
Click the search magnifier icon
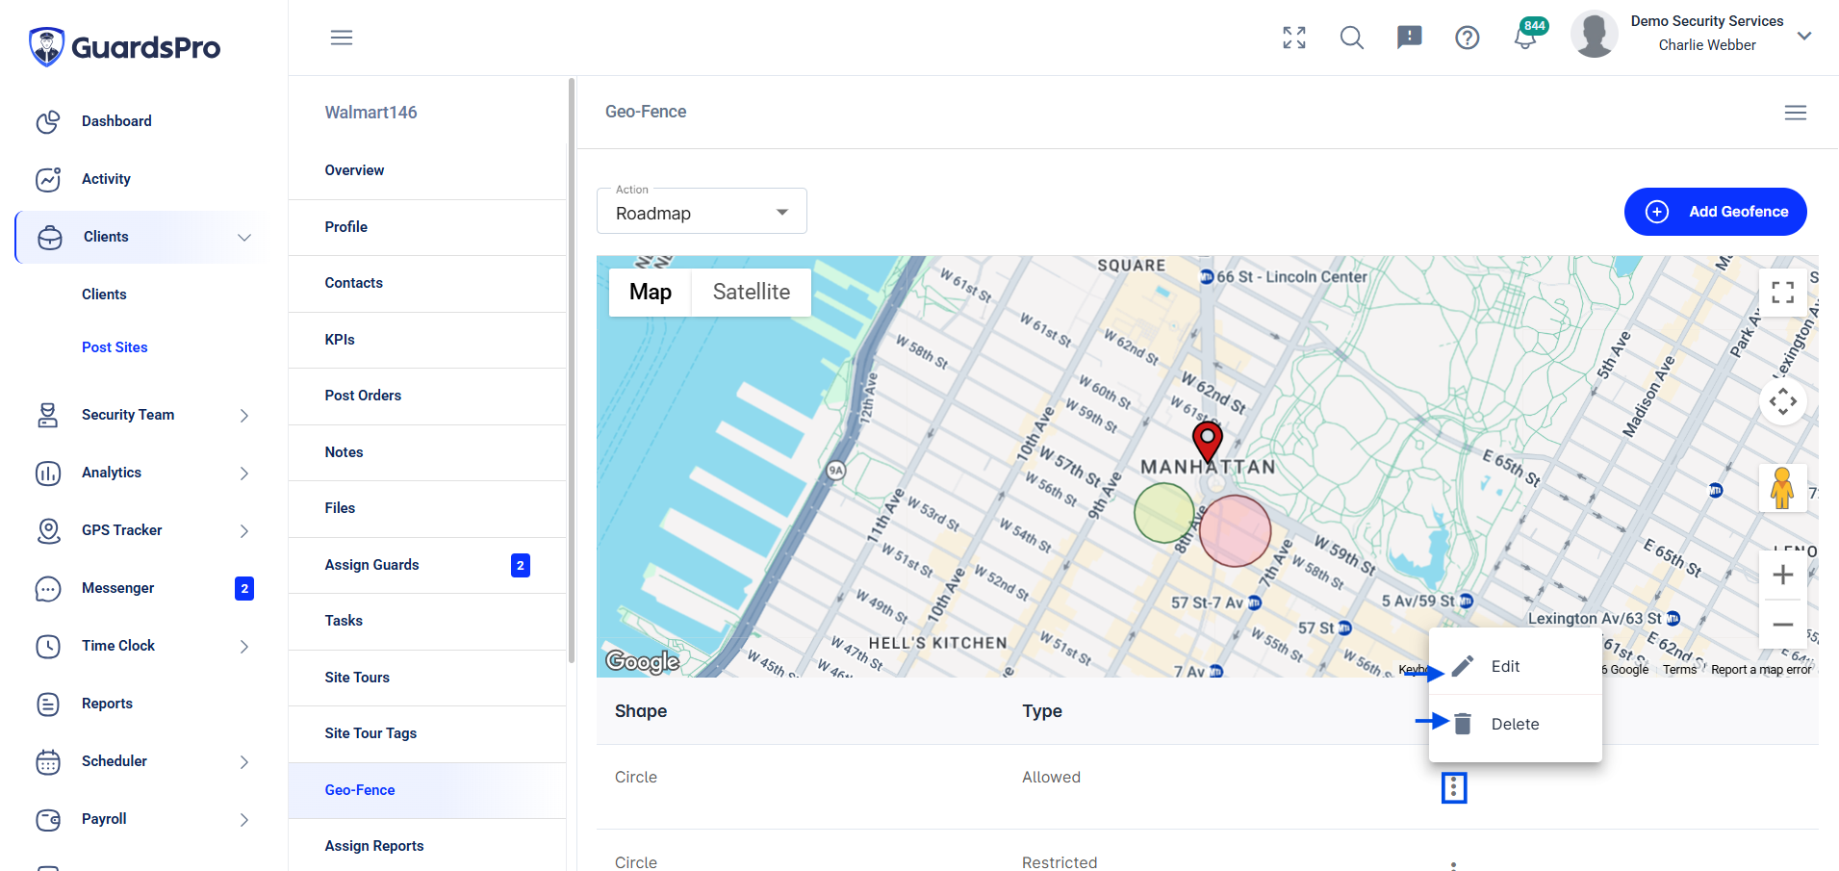(1352, 38)
